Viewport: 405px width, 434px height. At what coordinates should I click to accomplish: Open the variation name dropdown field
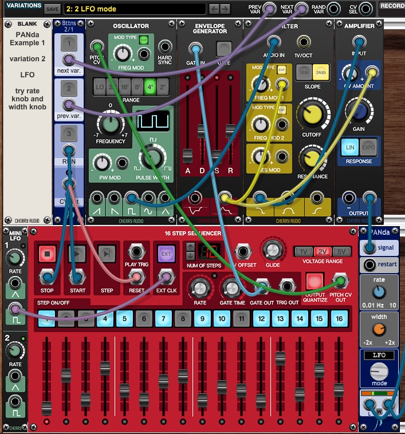134,9
